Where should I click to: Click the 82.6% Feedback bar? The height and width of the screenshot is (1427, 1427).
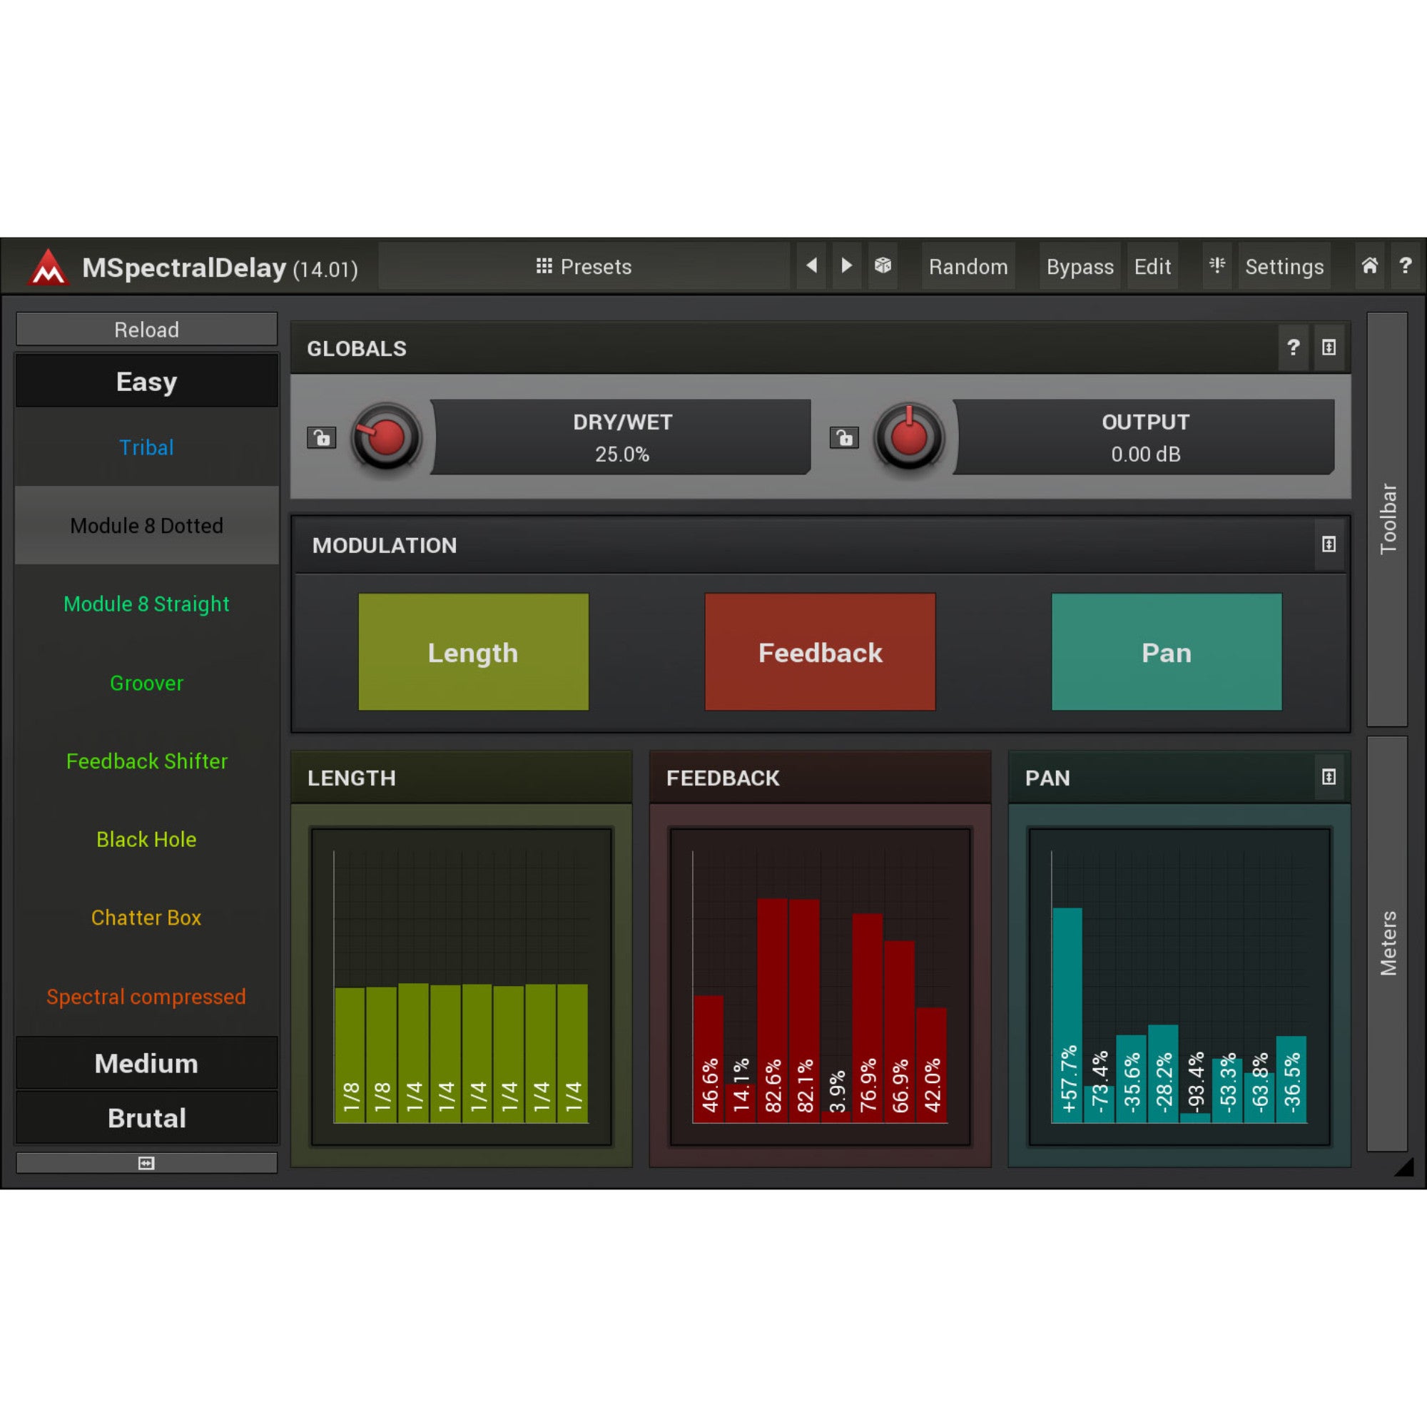tap(773, 1011)
